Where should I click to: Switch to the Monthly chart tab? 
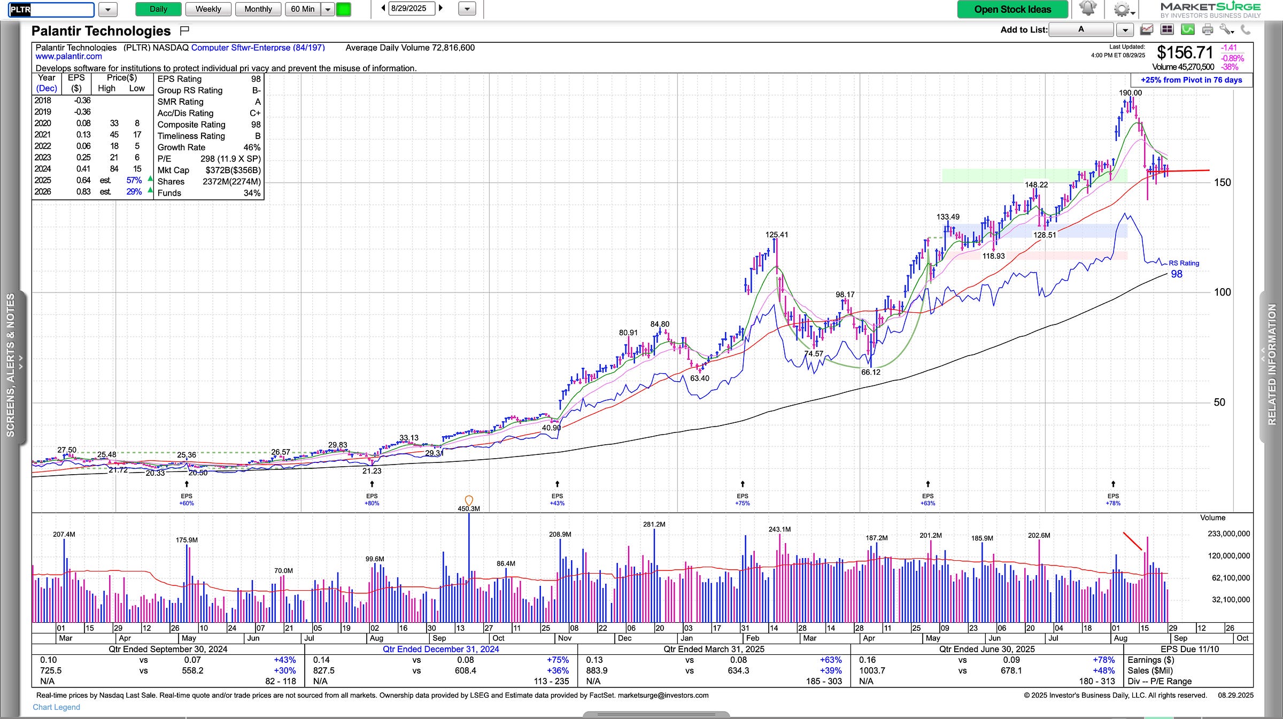(258, 9)
